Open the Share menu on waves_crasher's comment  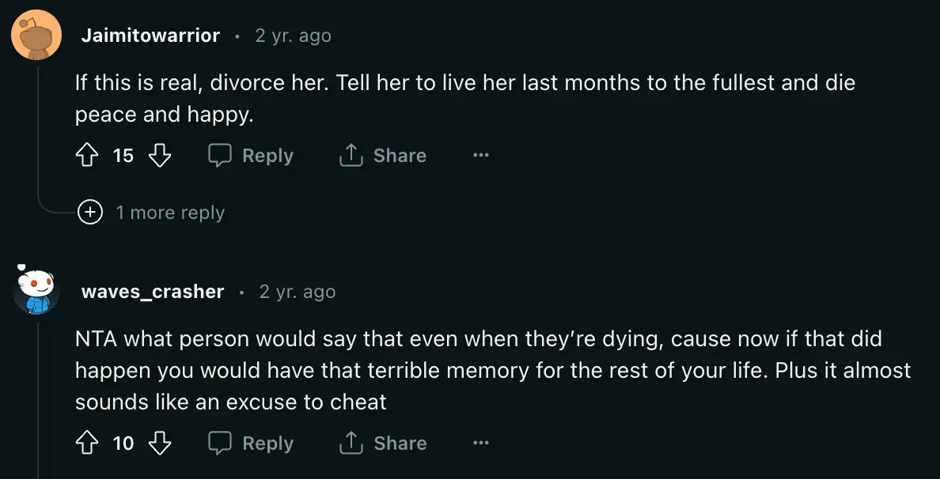tap(382, 443)
